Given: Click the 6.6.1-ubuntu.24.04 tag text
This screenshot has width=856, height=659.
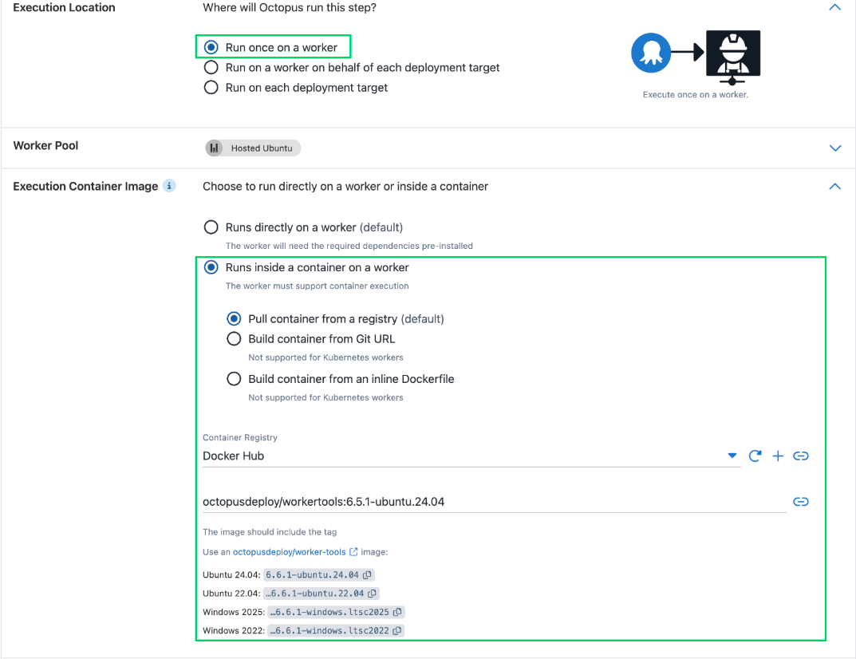Looking at the screenshot, I should pyautogui.click(x=312, y=575).
